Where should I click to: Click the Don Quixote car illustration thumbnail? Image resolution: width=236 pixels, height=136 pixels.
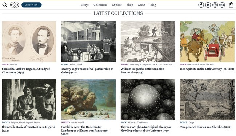(x=207, y=41)
